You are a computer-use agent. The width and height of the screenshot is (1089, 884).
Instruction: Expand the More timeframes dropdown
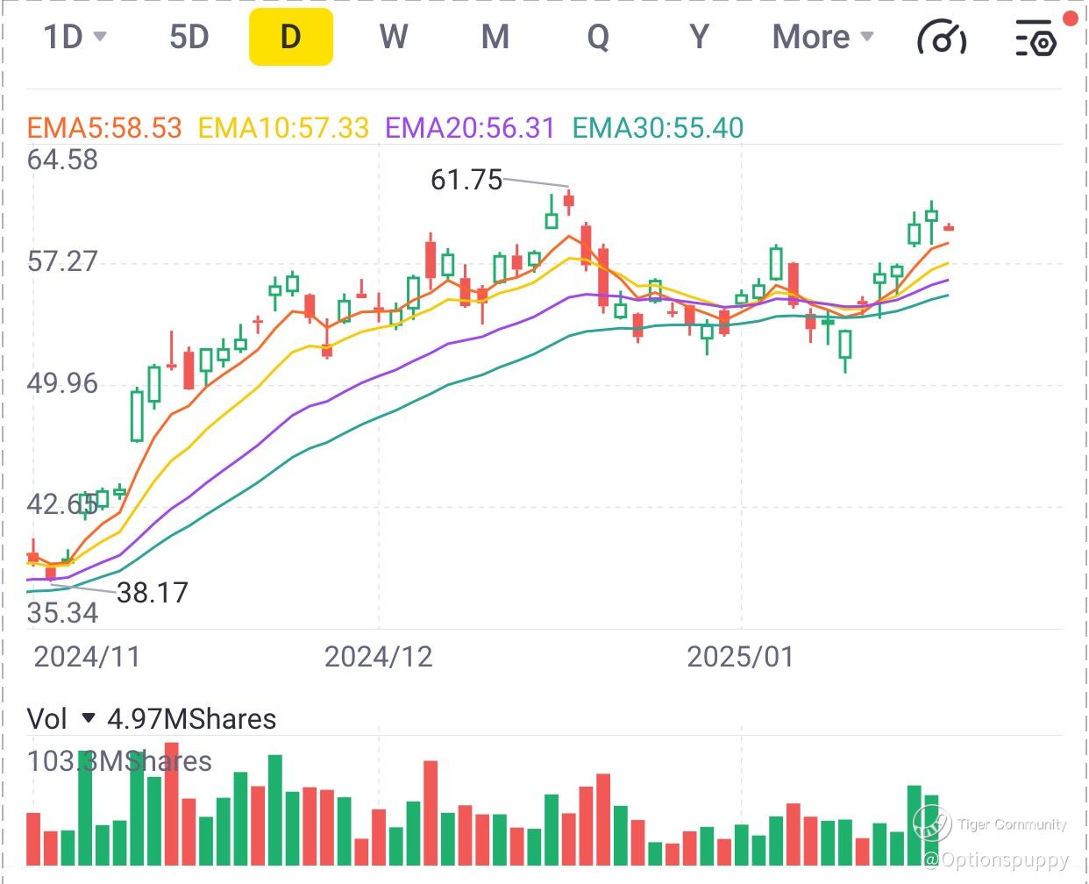[822, 37]
